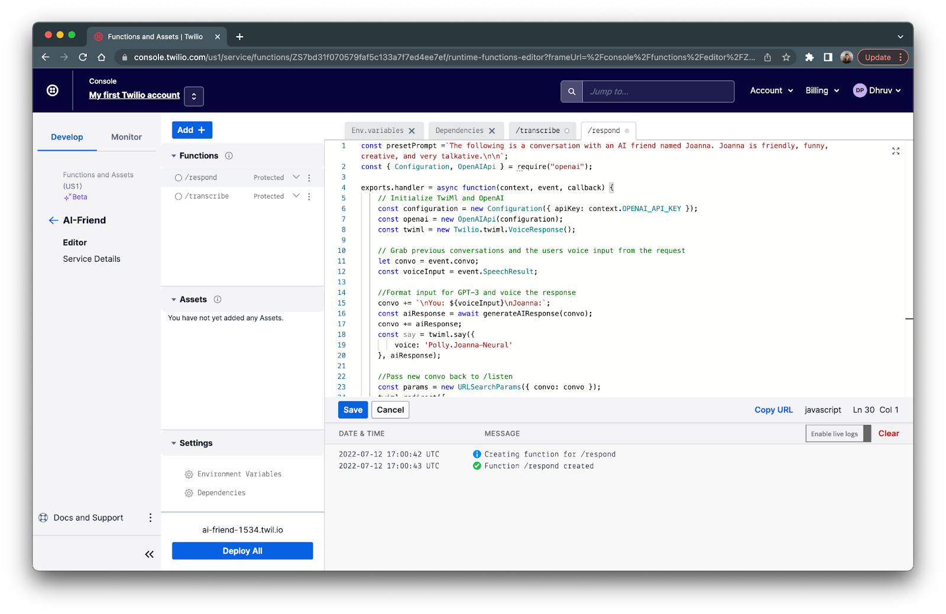
Task: Click the fullscreen expand icon in code editor
Action: pyautogui.click(x=896, y=151)
